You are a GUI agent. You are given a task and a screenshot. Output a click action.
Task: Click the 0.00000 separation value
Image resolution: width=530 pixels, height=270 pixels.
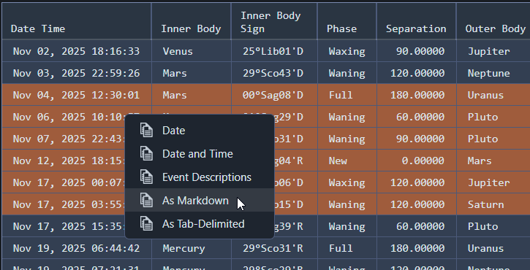[x=417, y=161]
